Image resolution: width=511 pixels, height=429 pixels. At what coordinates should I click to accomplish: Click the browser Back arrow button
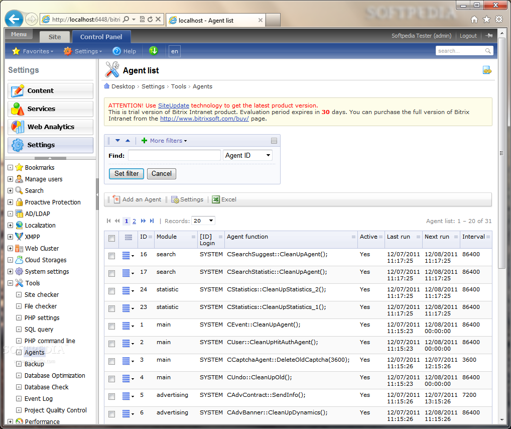pyautogui.click(x=14, y=19)
